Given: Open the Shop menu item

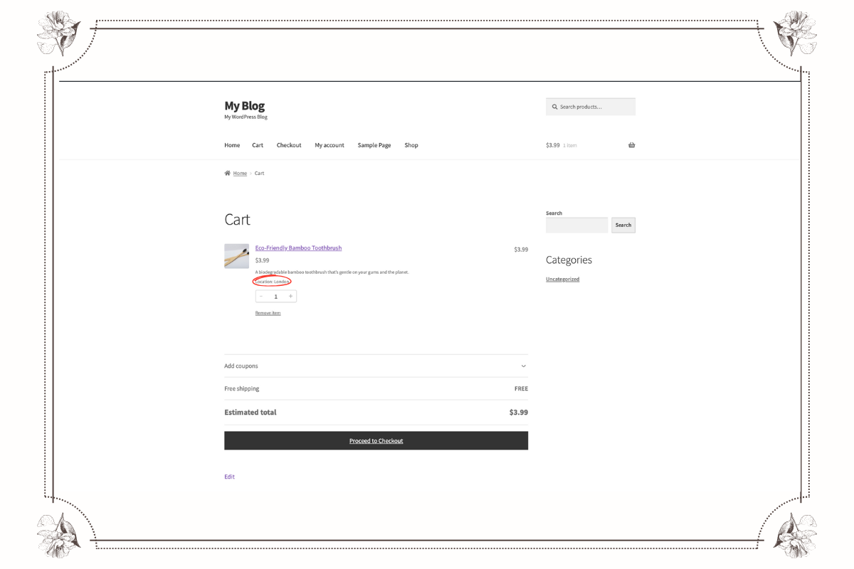Looking at the screenshot, I should pyautogui.click(x=411, y=144).
